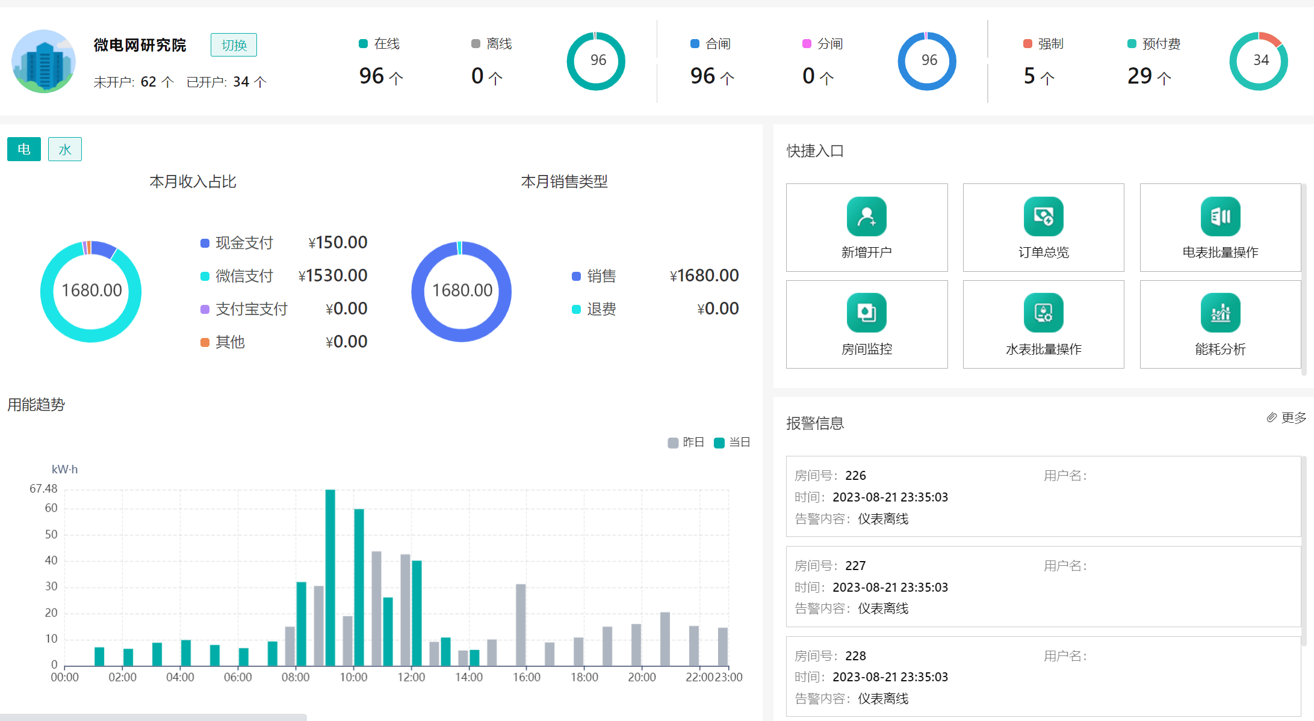Click the 切换 button
Viewport: 1314px width, 721px height.
click(234, 45)
